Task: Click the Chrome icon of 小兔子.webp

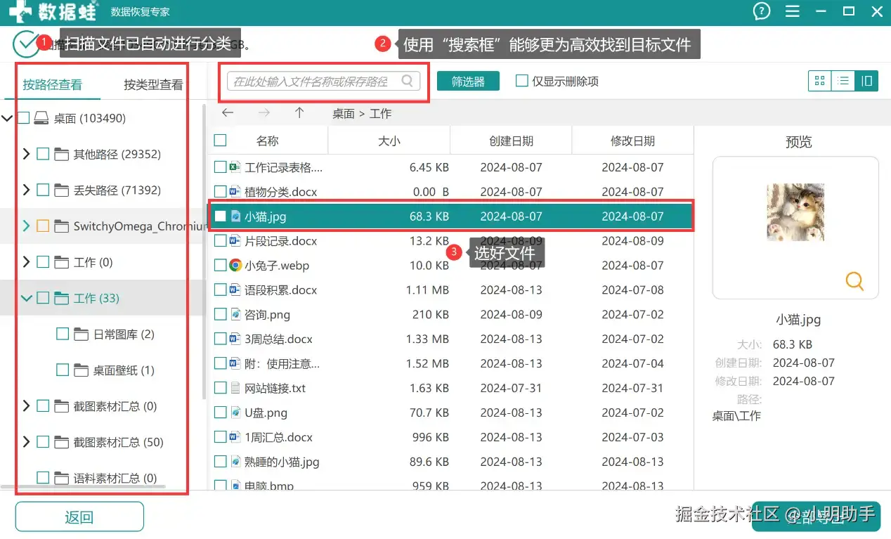Action: pyautogui.click(x=236, y=266)
